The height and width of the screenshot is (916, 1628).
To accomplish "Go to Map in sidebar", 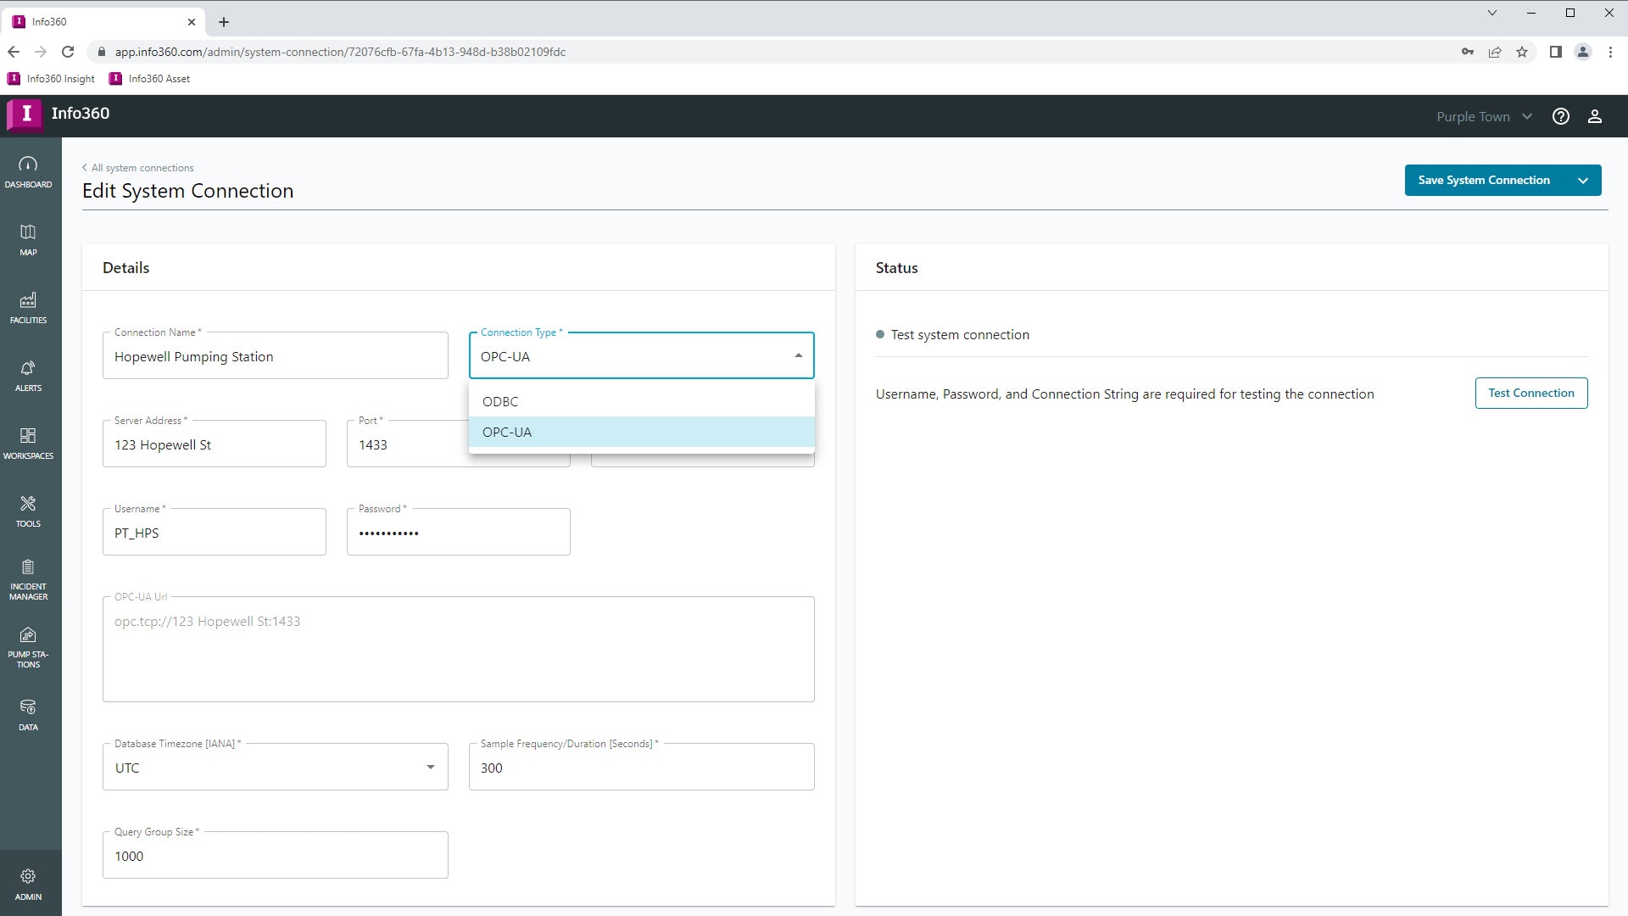I will tap(28, 239).
